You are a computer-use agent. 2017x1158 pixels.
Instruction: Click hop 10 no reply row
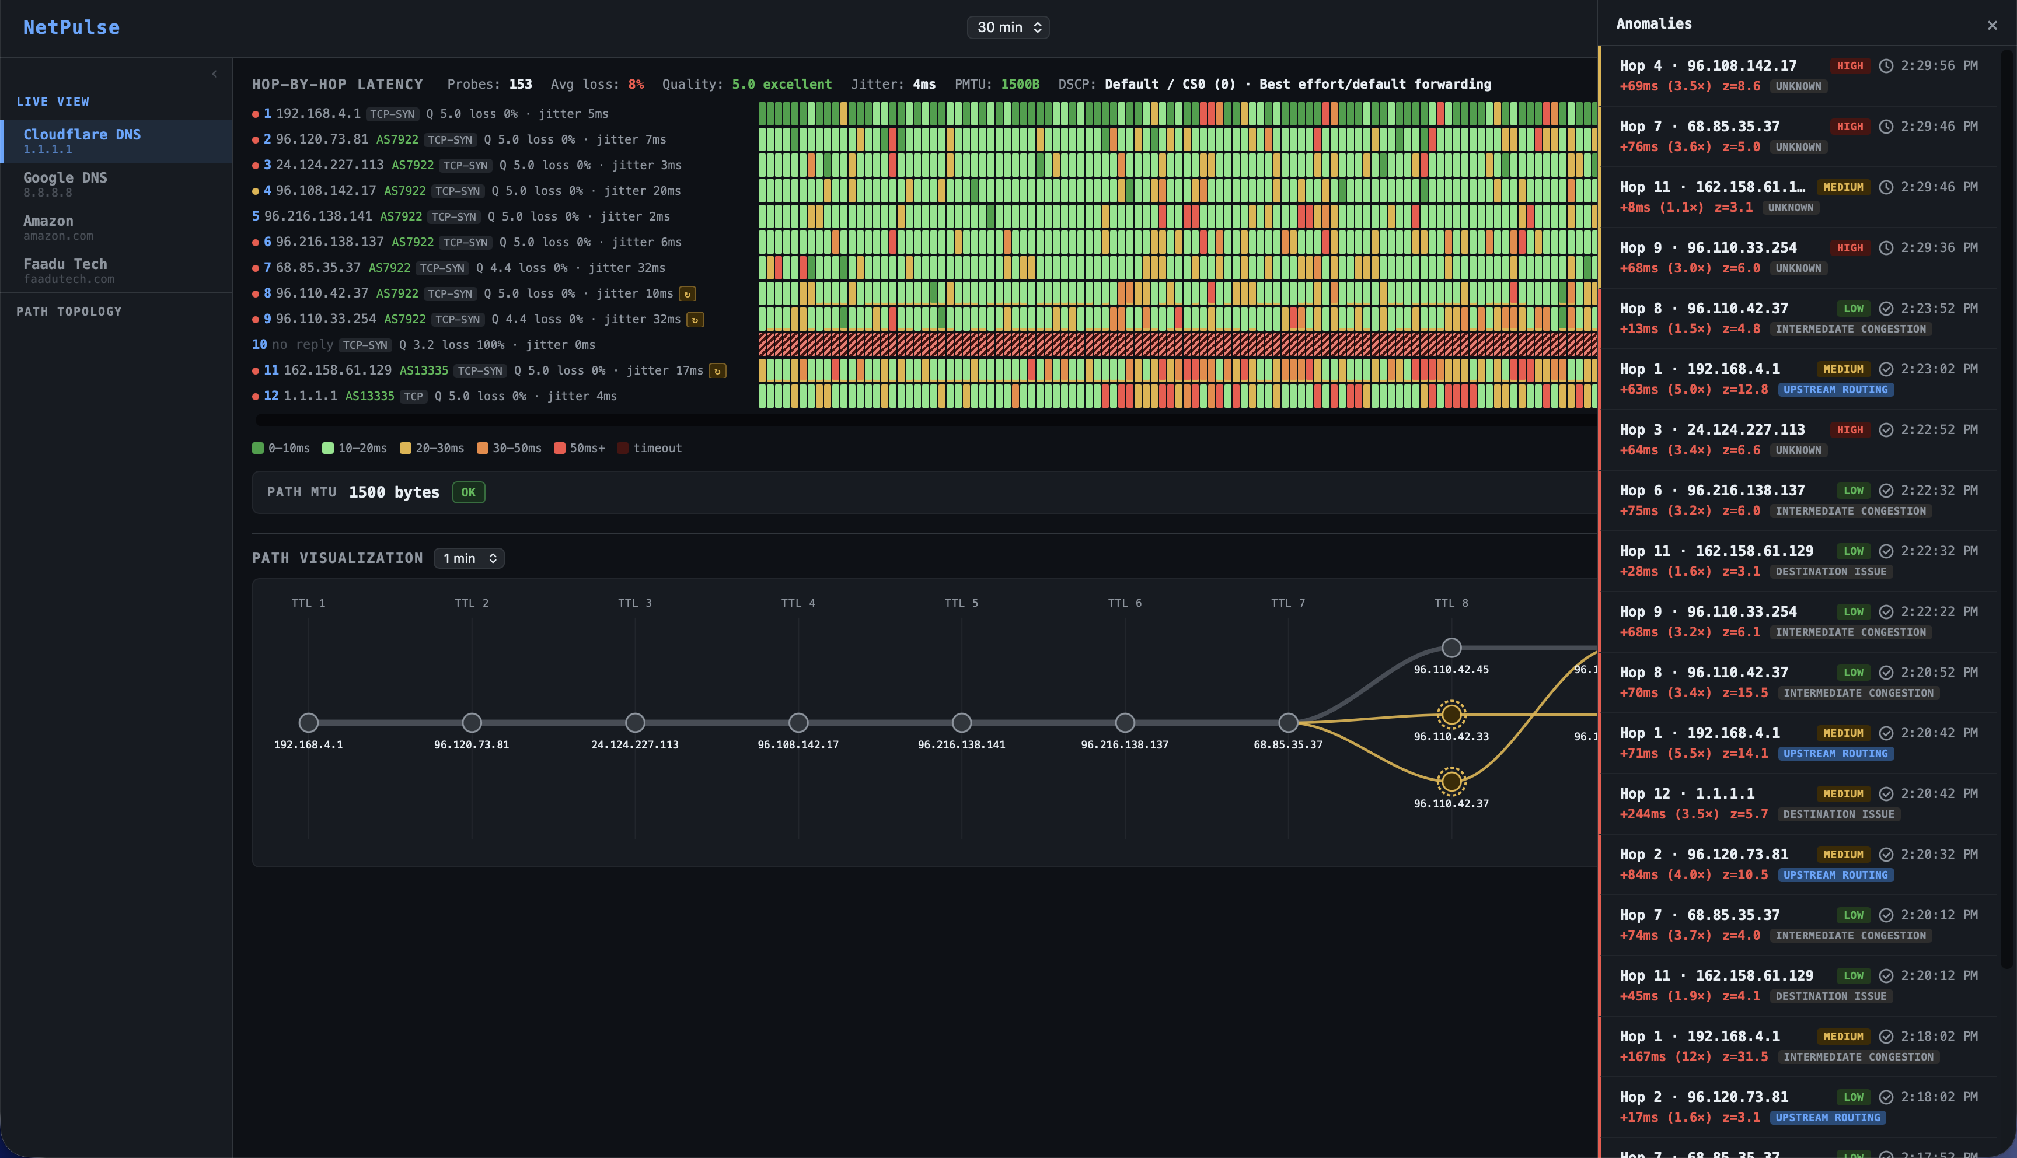pyautogui.click(x=503, y=345)
